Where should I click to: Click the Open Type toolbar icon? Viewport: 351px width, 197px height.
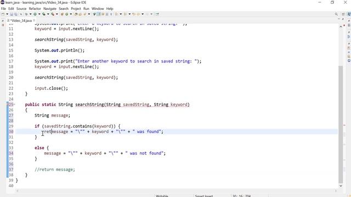click(76, 14)
